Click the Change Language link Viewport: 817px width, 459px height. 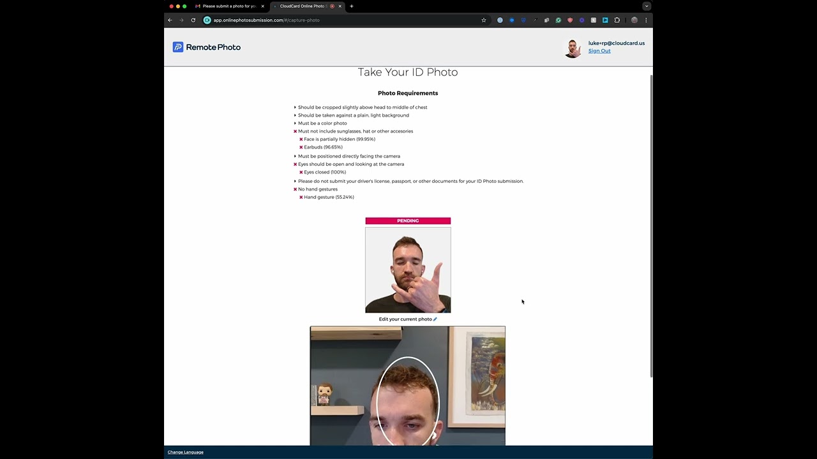click(186, 452)
